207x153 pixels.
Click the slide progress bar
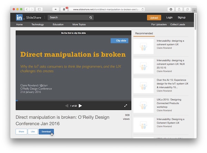coord(73,100)
